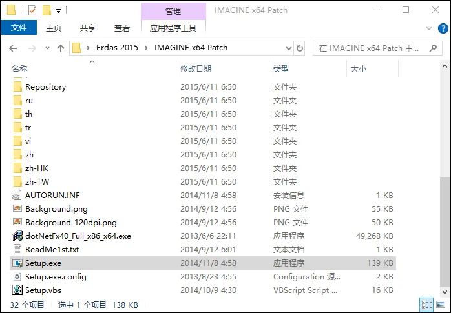Viewport: 451px width, 313px height.
Task: Click the AUTORUN.INF file icon
Action: coord(17,196)
